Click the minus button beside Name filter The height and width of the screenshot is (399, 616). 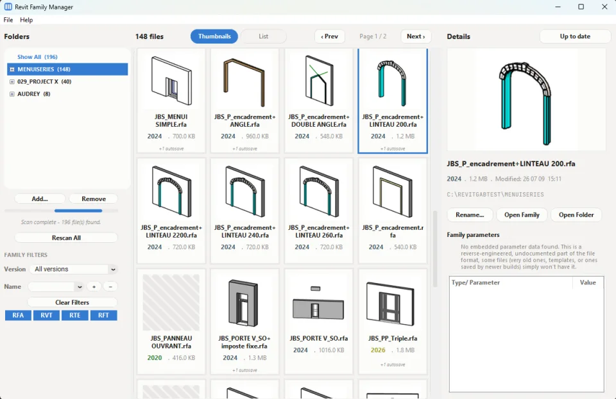[110, 286]
